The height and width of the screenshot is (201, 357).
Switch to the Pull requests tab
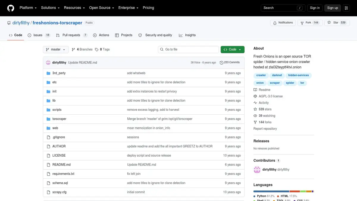coord(71,35)
